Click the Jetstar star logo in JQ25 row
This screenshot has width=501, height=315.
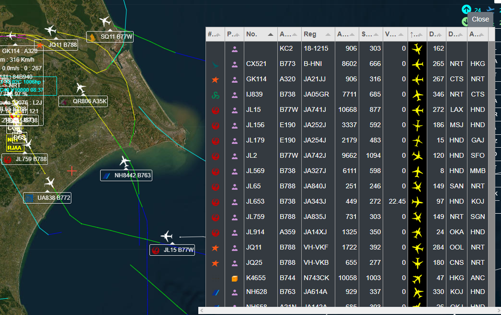[216, 263]
